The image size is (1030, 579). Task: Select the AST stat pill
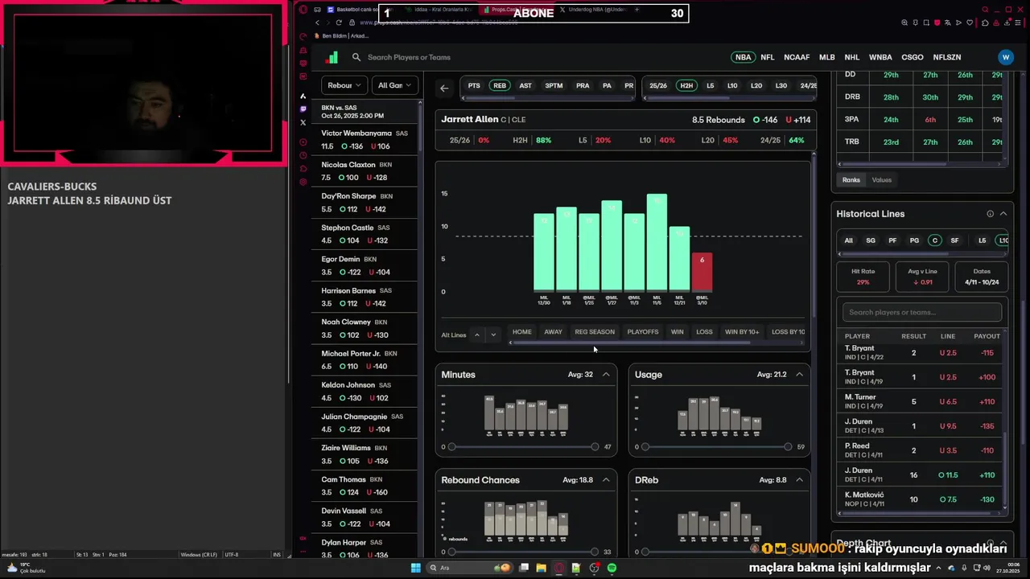pos(525,85)
